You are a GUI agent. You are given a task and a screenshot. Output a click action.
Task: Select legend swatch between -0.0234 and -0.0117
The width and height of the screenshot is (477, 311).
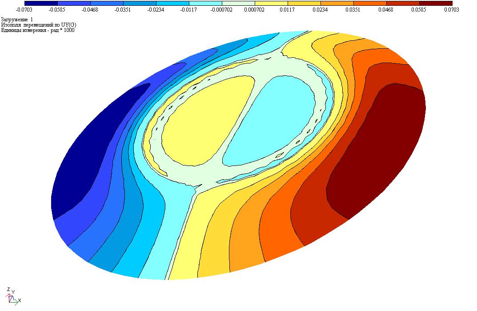172,4
